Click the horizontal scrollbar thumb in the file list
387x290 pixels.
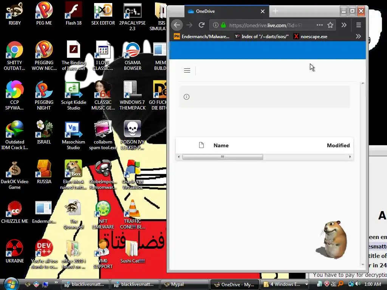click(223, 157)
